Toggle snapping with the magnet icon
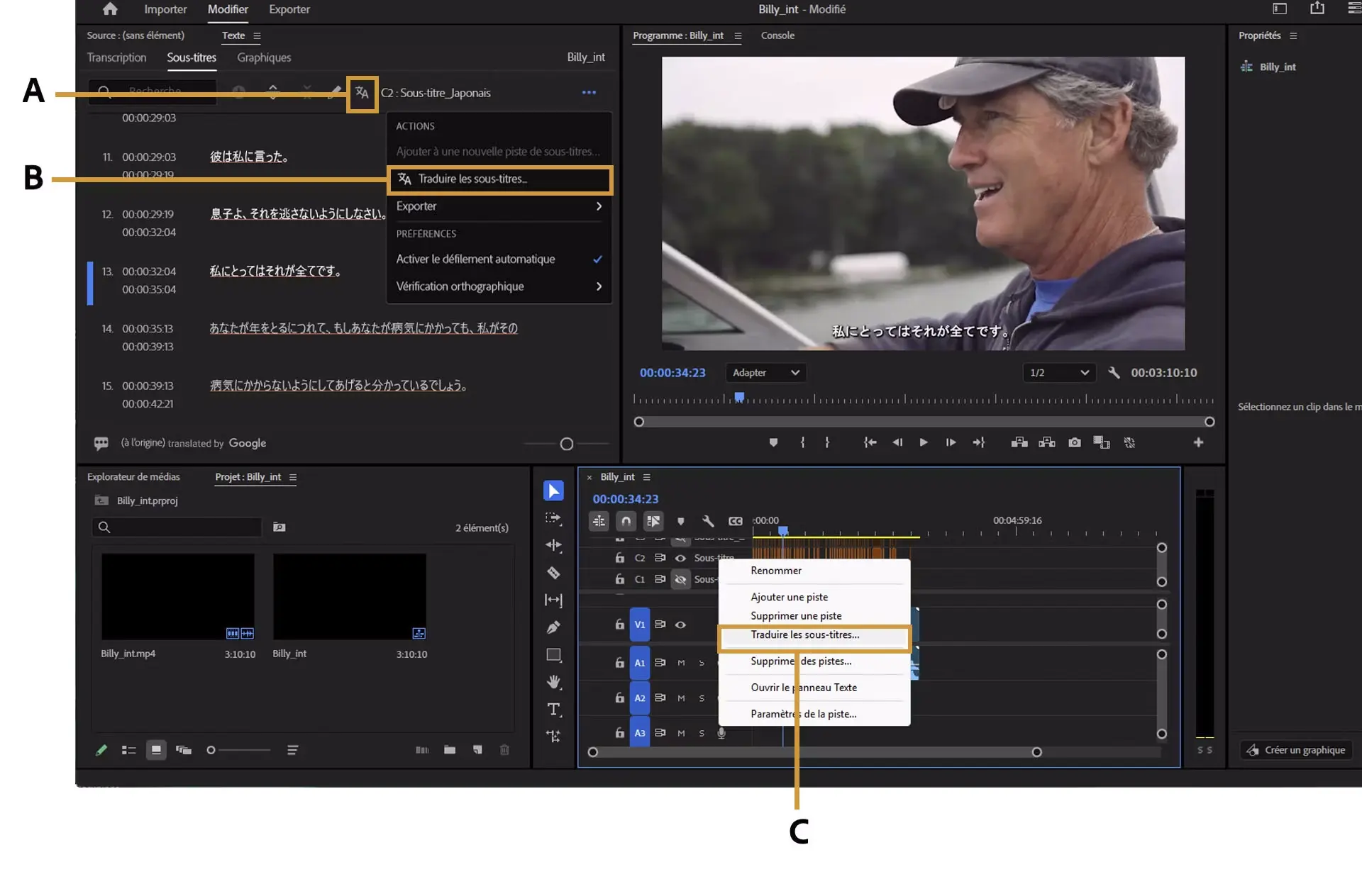Image resolution: width=1362 pixels, height=879 pixels. (x=626, y=521)
